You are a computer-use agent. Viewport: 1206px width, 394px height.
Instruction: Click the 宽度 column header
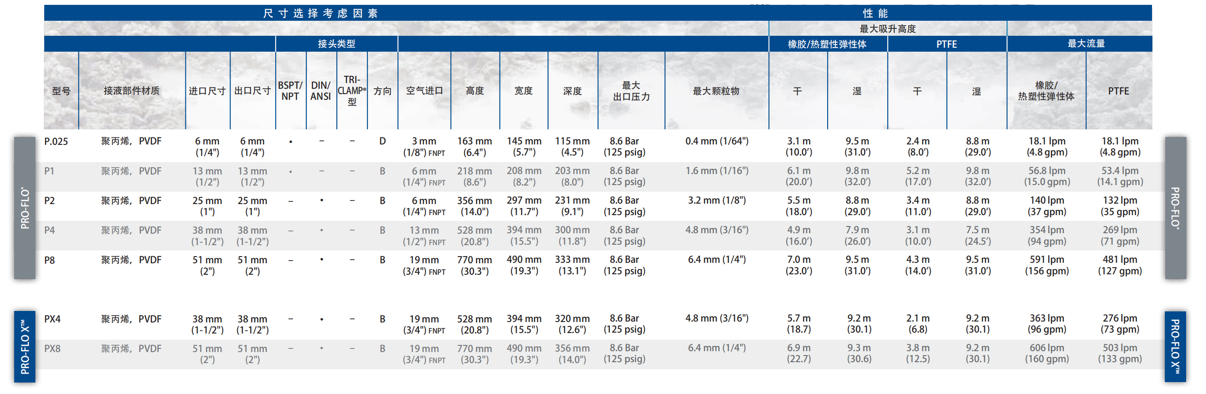524,91
